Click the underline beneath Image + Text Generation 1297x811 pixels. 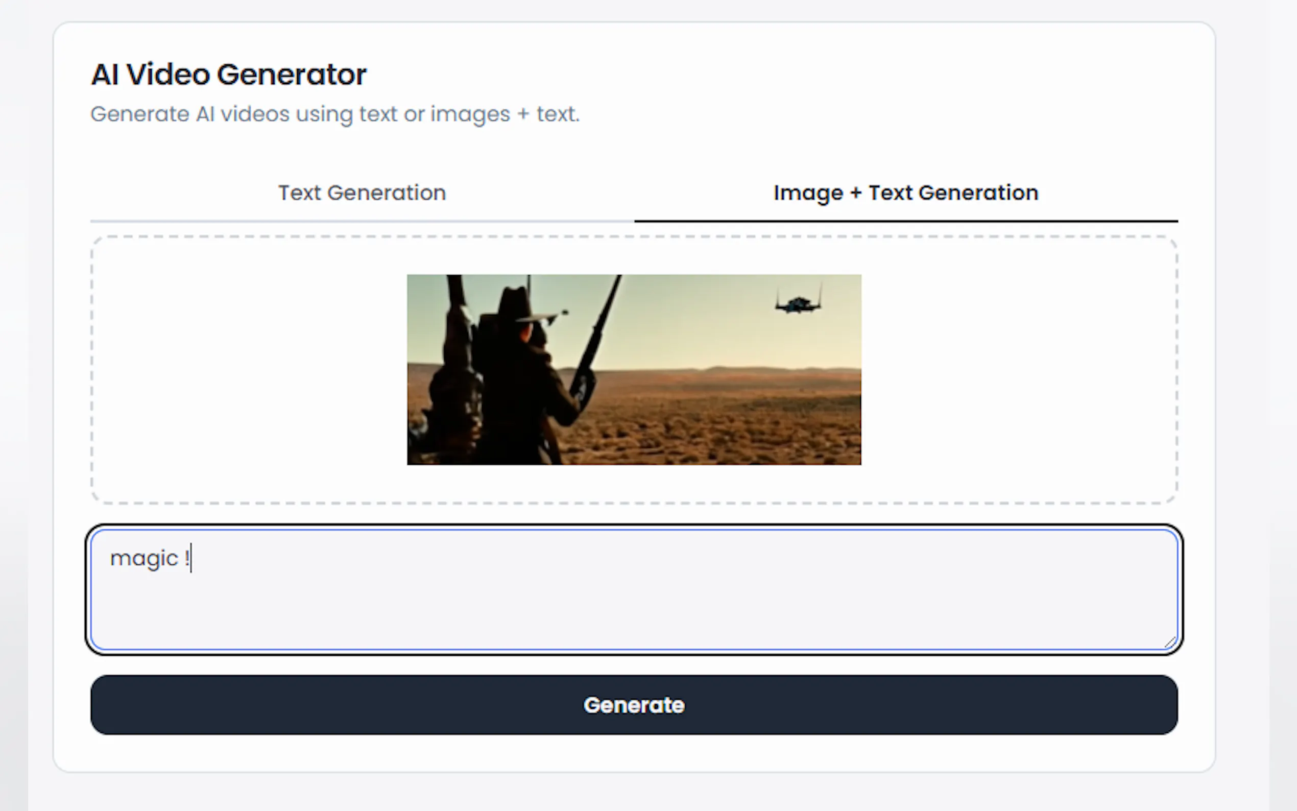pos(905,221)
